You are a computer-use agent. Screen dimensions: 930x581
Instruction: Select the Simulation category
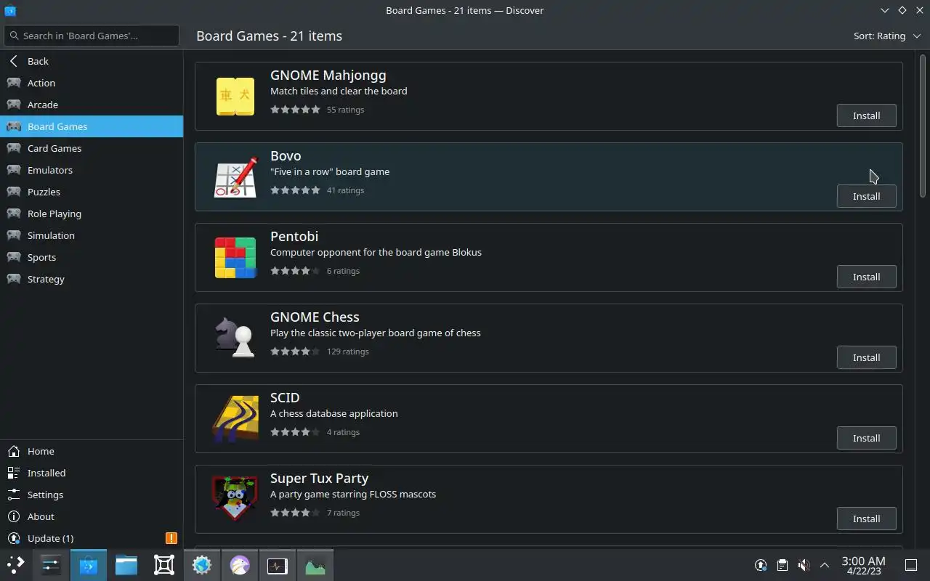(x=92, y=235)
